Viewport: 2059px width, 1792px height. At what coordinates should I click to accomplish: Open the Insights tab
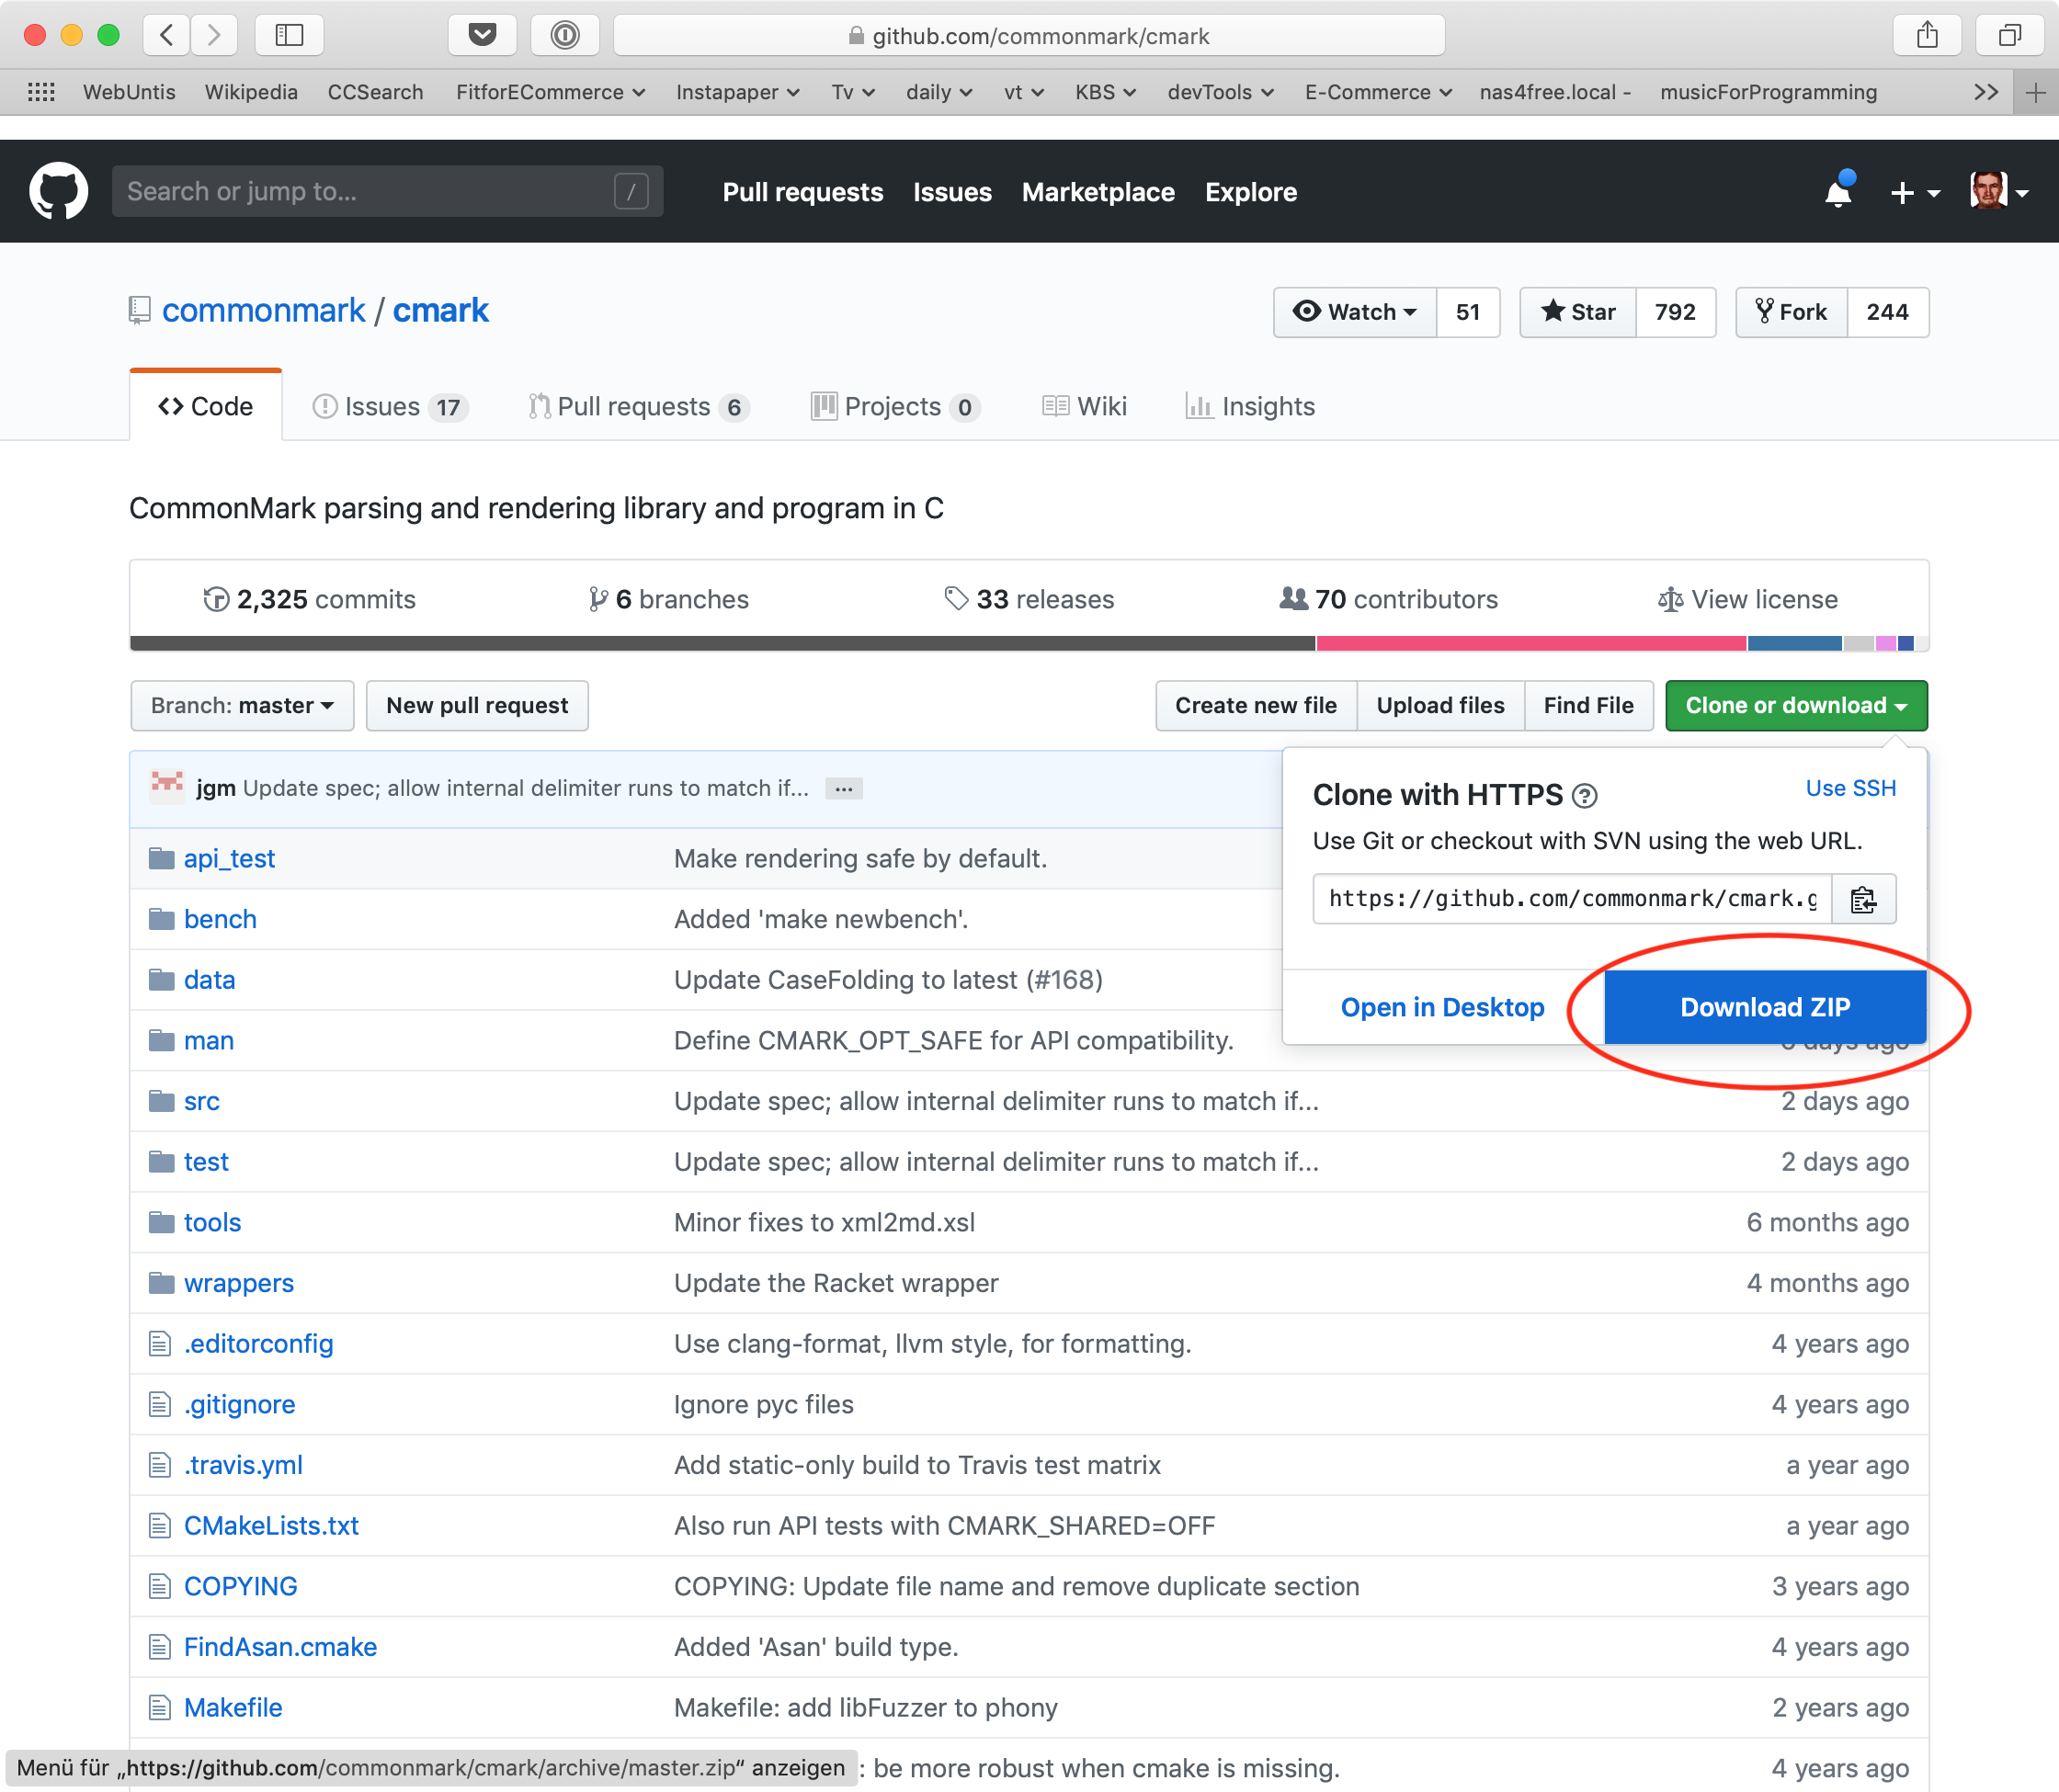[1250, 407]
